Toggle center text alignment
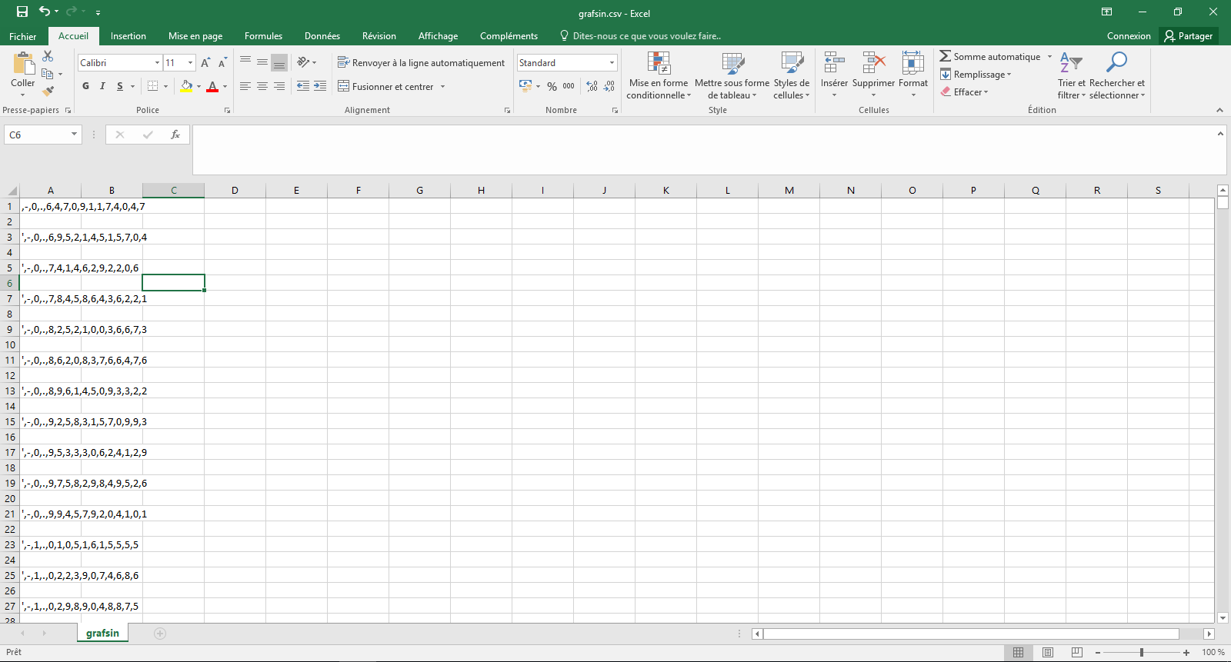This screenshot has height=662, width=1231. pyautogui.click(x=262, y=86)
